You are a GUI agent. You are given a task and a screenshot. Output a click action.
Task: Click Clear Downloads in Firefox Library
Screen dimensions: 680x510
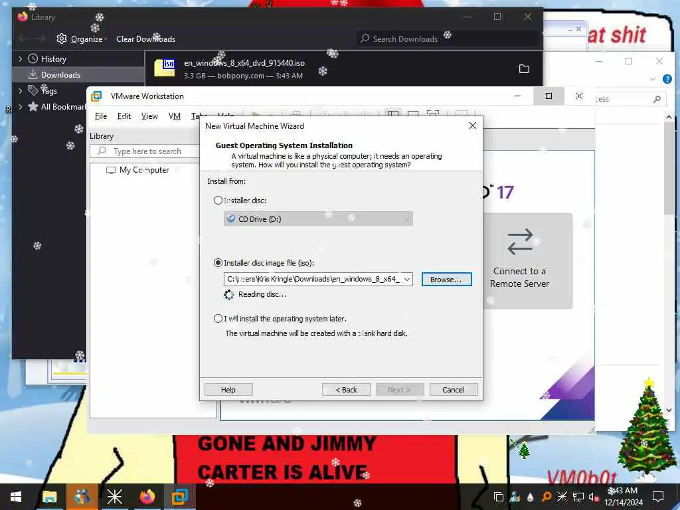145,39
